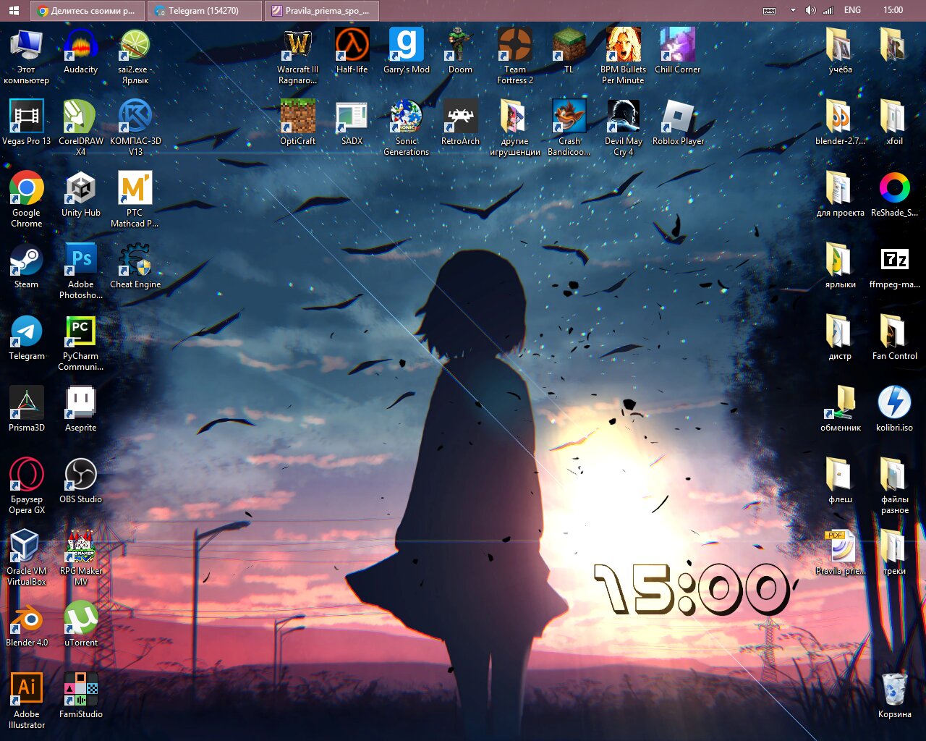Viewport: 926px width, 741px height.
Task: Click the Telegram desktop icon
Action: 27,338
